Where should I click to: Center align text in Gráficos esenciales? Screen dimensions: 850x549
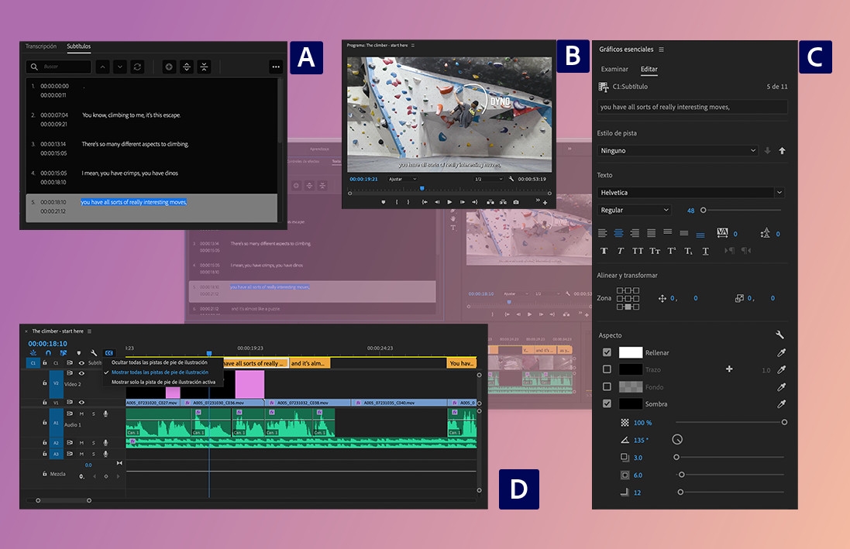click(618, 233)
